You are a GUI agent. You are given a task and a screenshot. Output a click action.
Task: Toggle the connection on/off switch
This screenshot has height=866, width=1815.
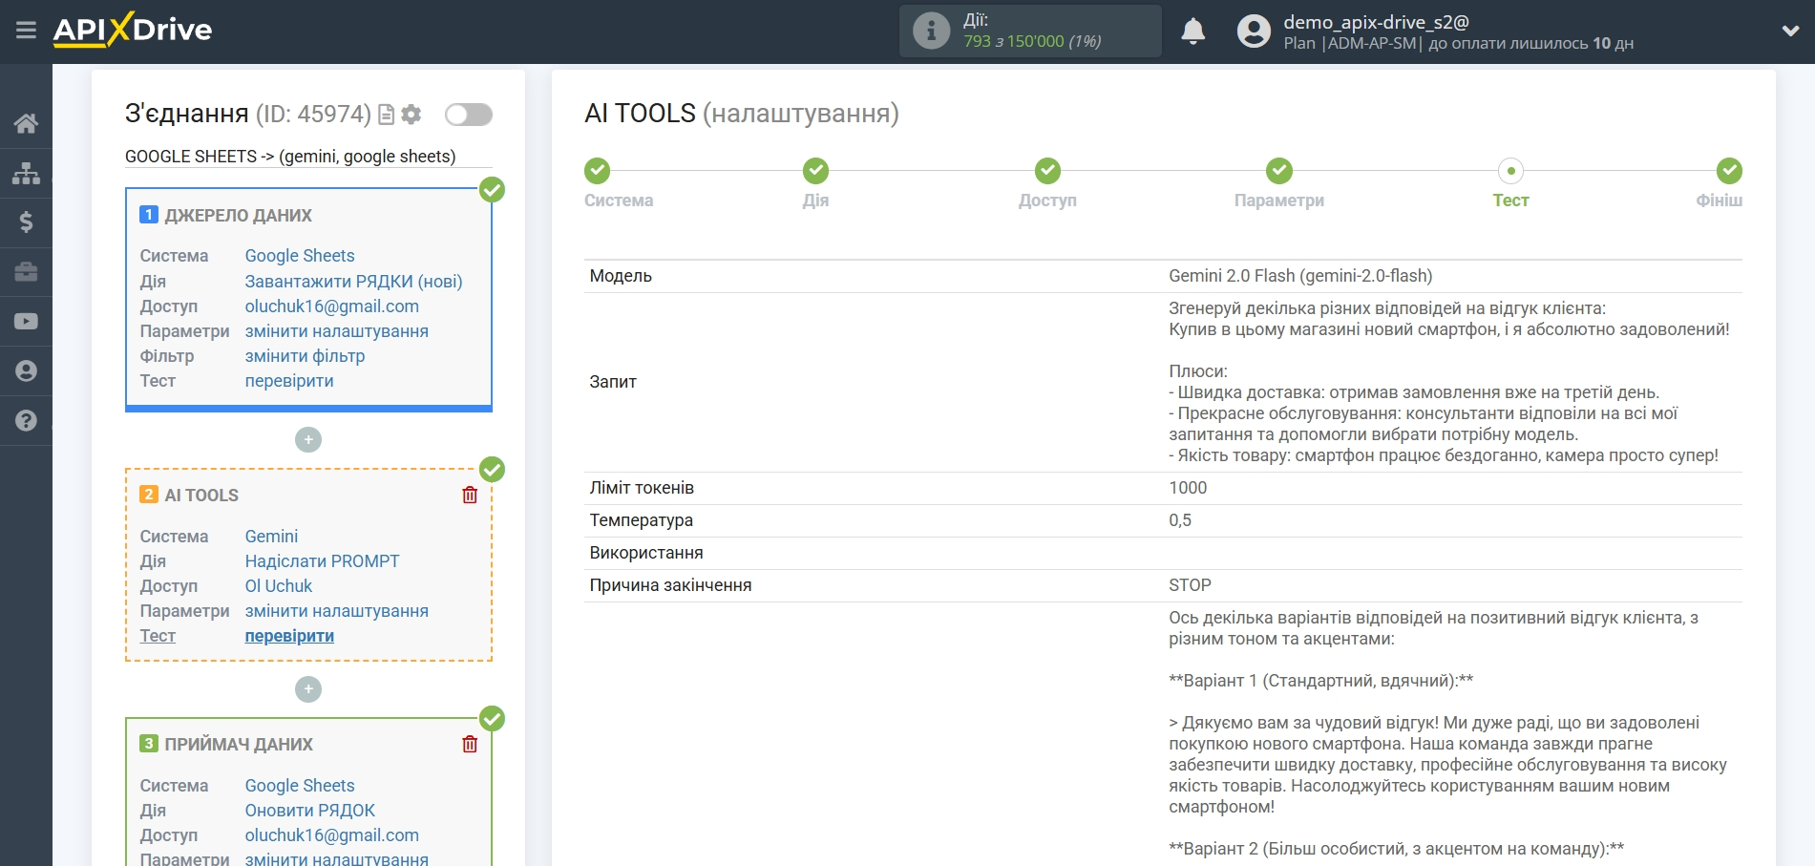pyautogui.click(x=469, y=115)
